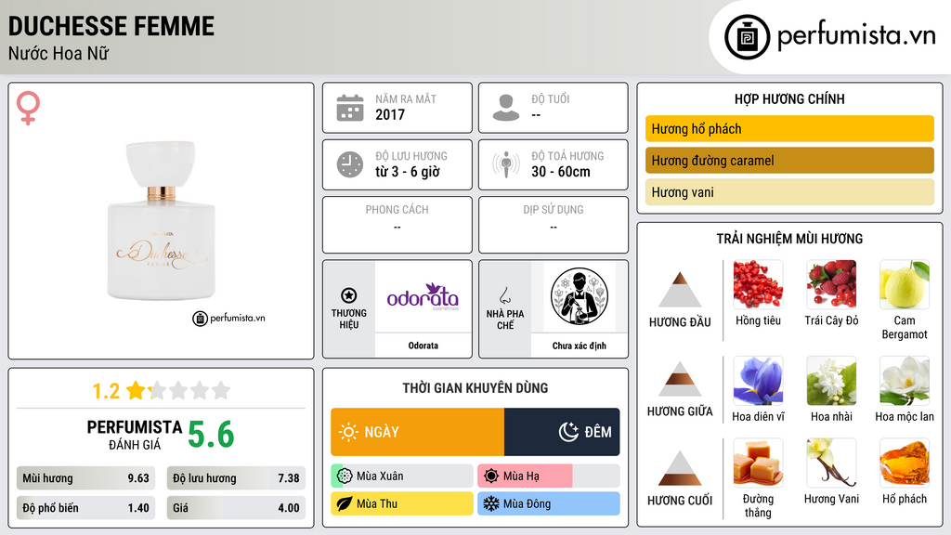Click the 'Nước Hoa Nữ' subtitle
This screenshot has height=535, width=951.
click(59, 53)
